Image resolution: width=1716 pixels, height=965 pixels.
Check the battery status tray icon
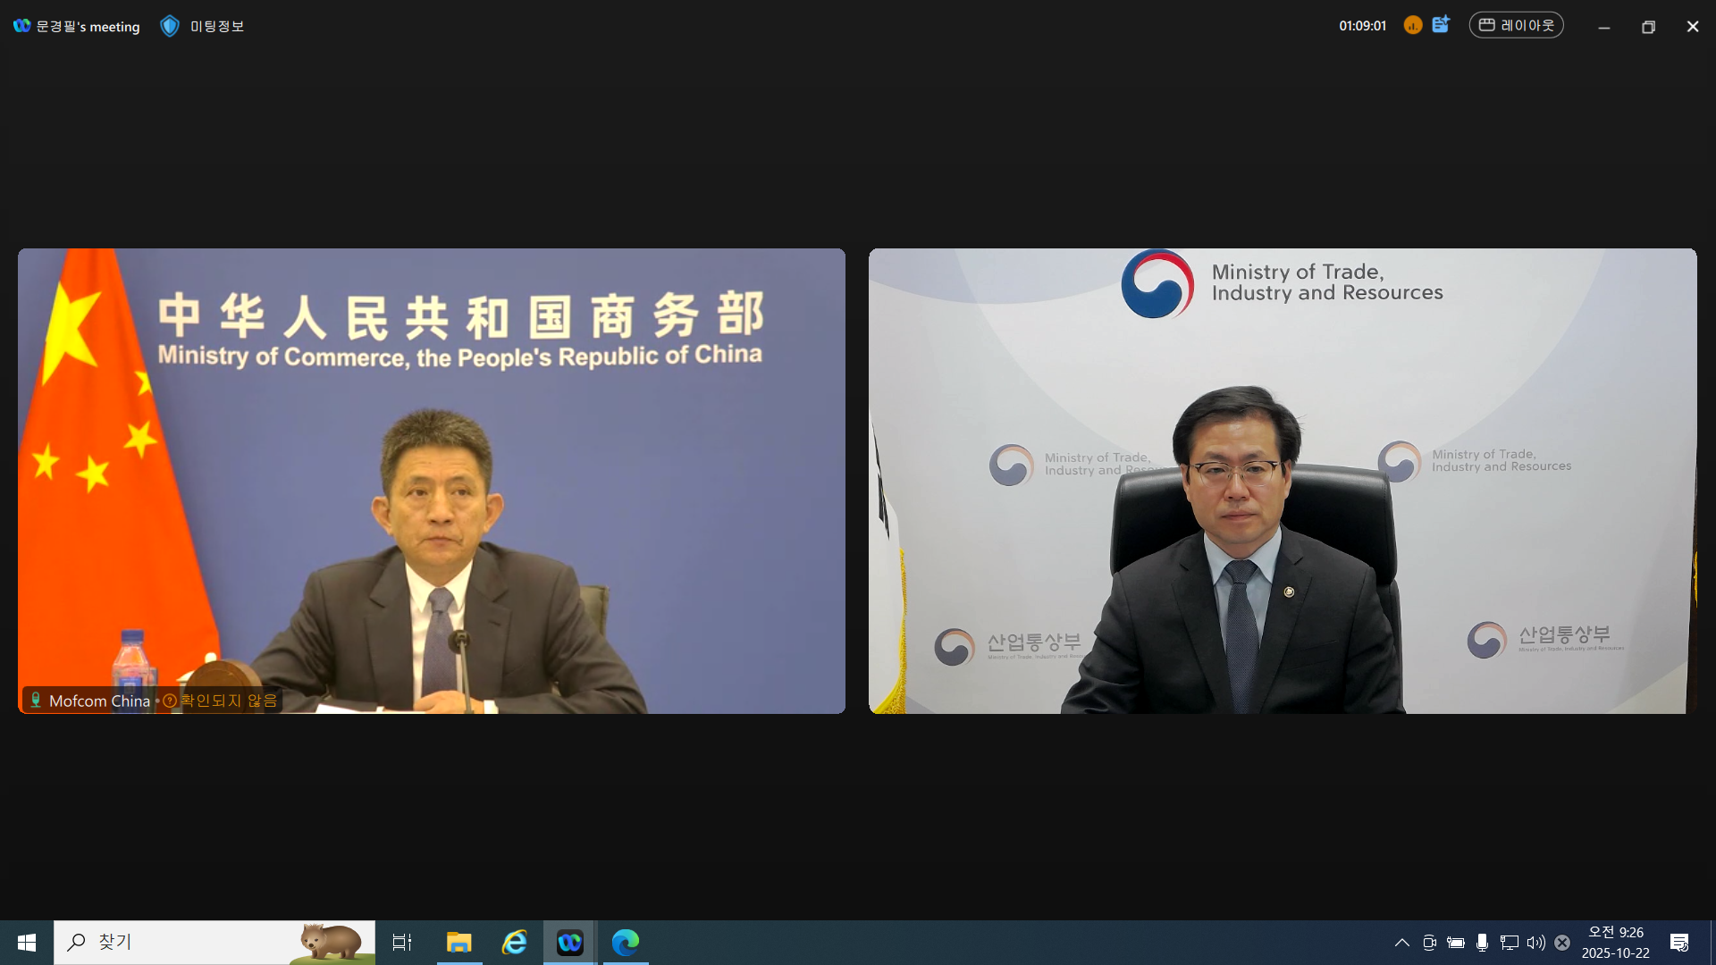[x=1456, y=943]
